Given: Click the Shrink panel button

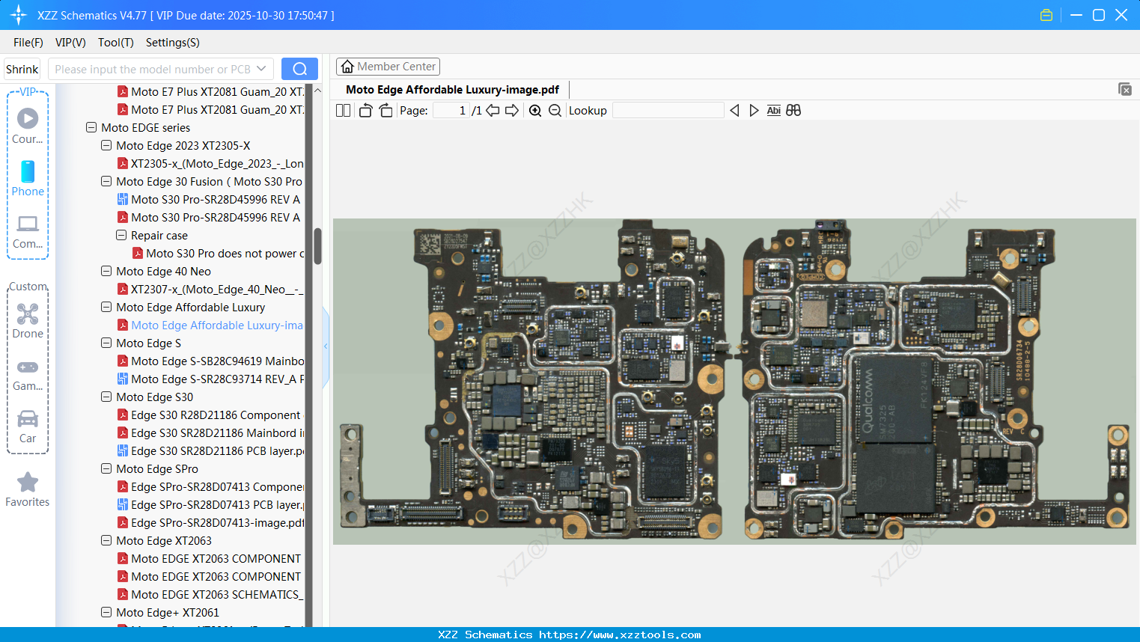Looking at the screenshot, I should pos(22,69).
